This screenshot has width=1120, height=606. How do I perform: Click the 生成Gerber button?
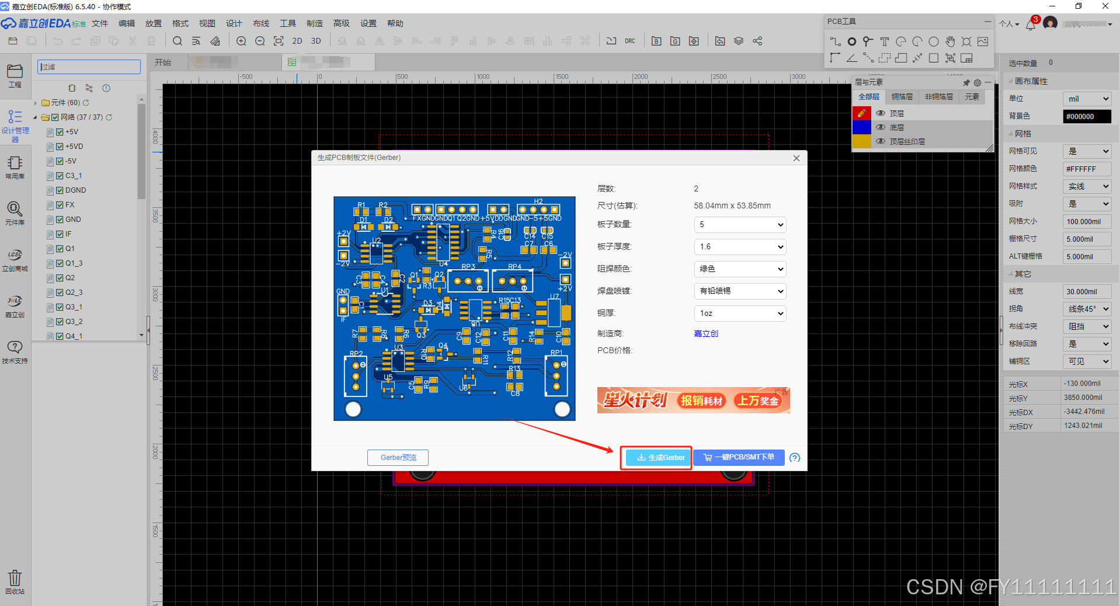659,458
